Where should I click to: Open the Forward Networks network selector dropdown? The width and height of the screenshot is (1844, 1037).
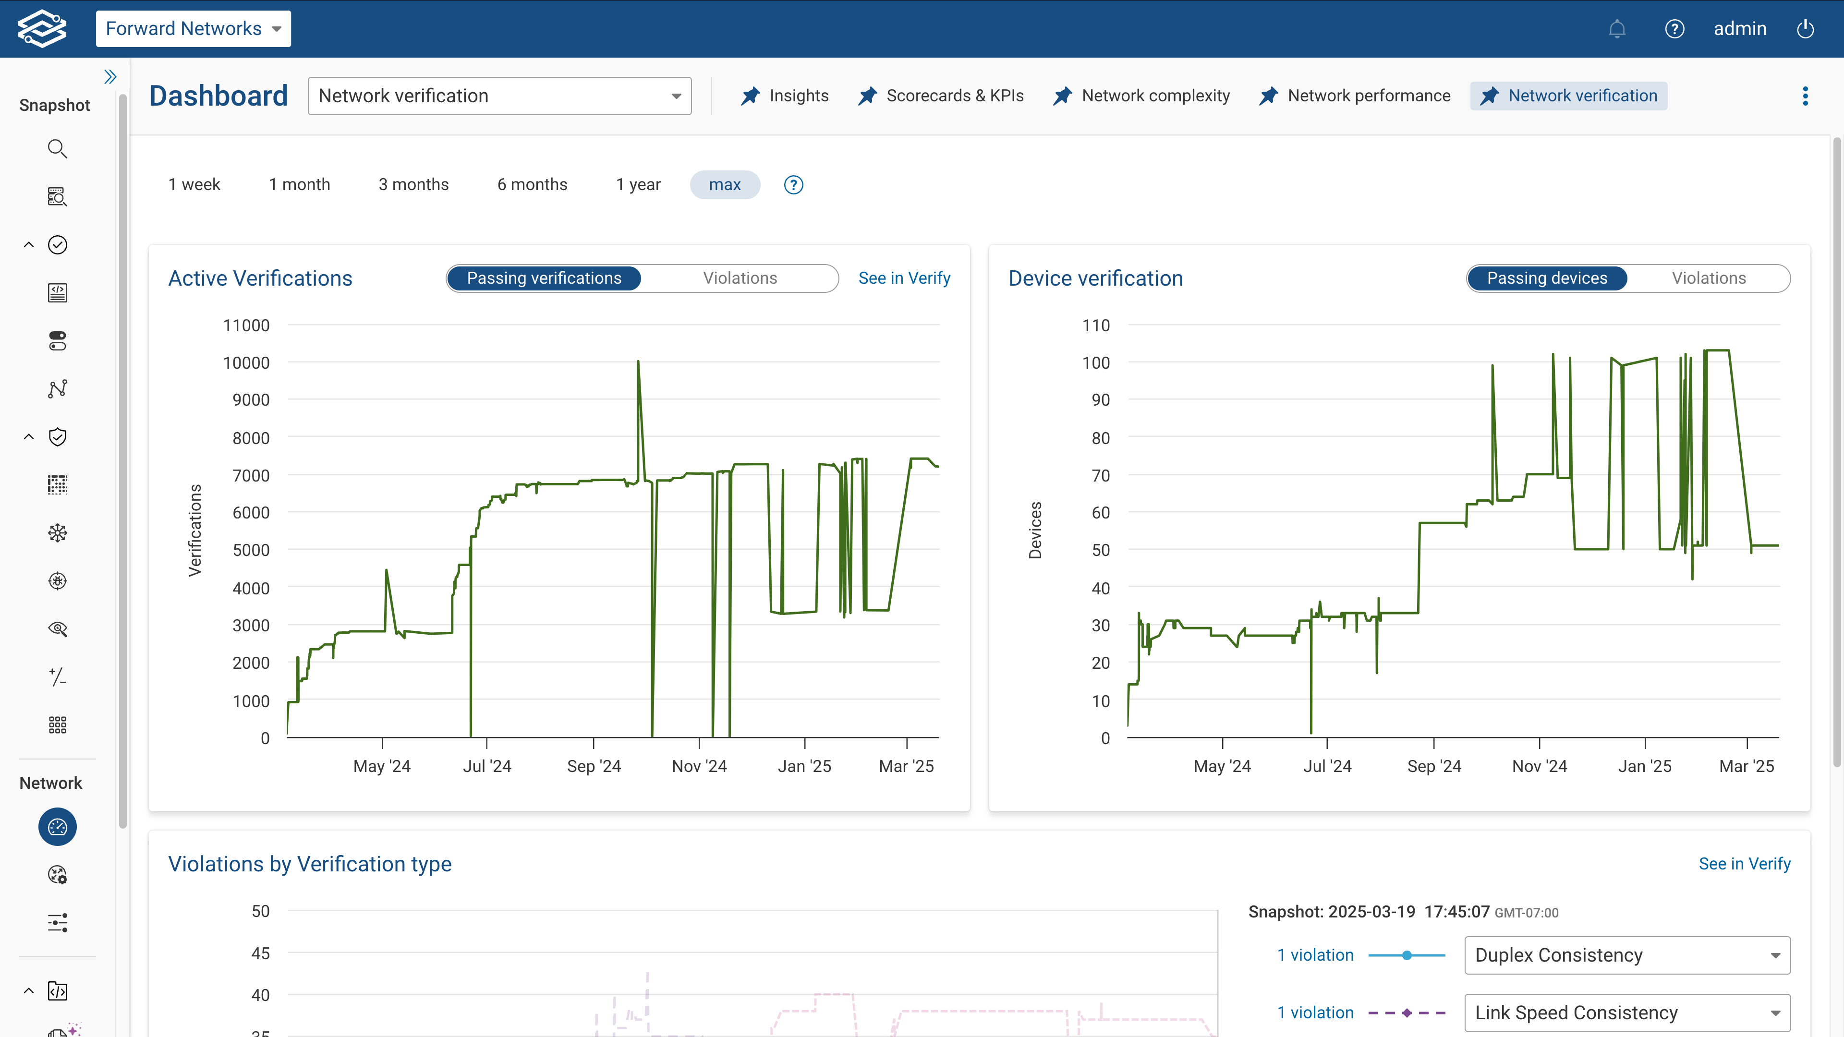193,29
